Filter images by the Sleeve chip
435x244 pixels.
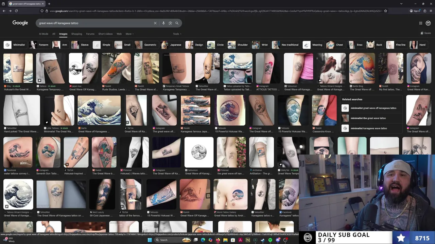click(x=81, y=45)
